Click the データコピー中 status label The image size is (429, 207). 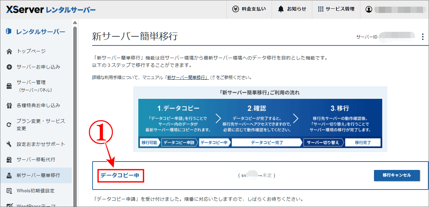point(121,176)
